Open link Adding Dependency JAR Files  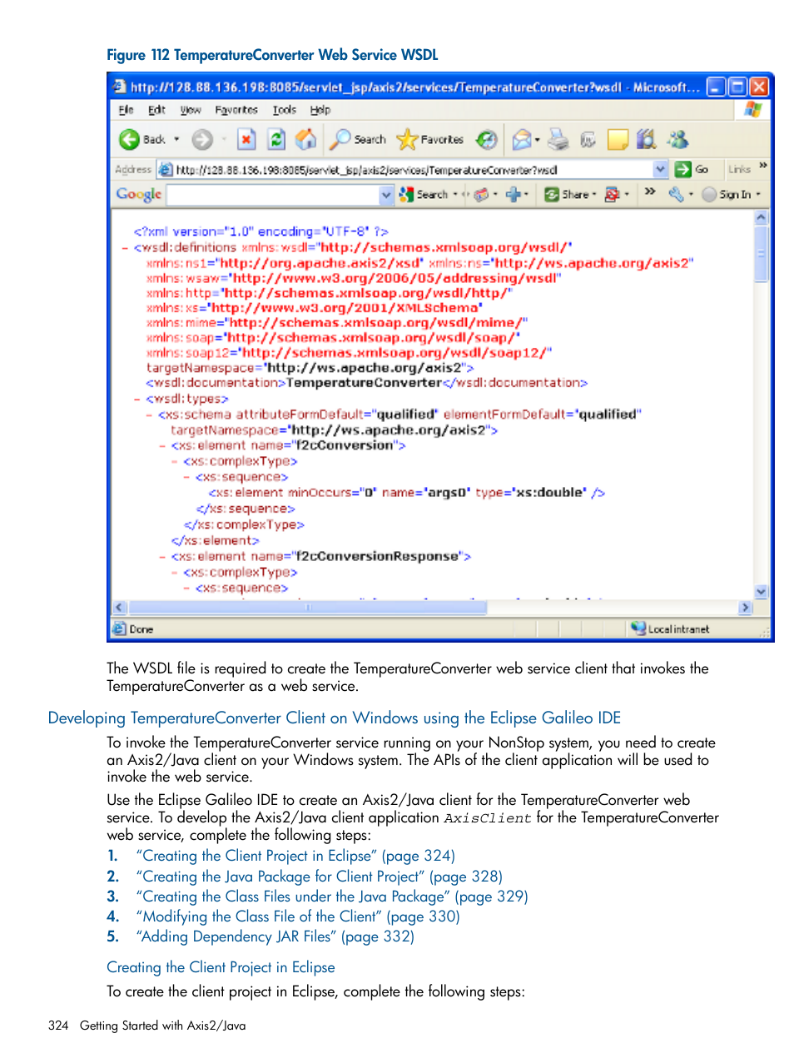tap(275, 936)
